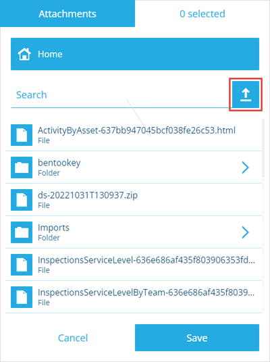Click the Cancel link
This screenshot has height=362, width=270.
click(73, 338)
